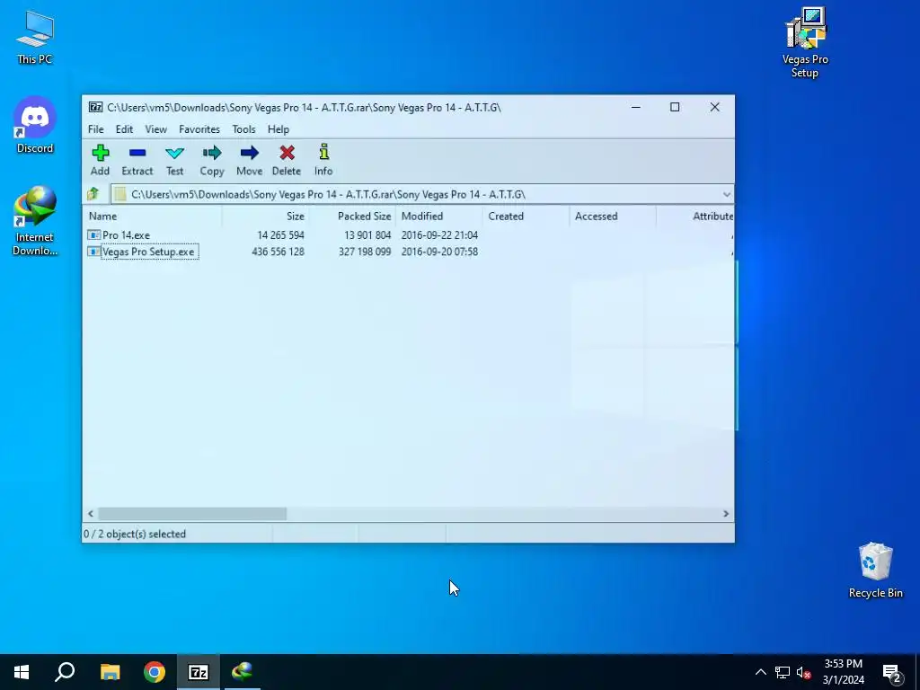Select This PC desktop icon
The image size is (920, 690).
point(35,37)
